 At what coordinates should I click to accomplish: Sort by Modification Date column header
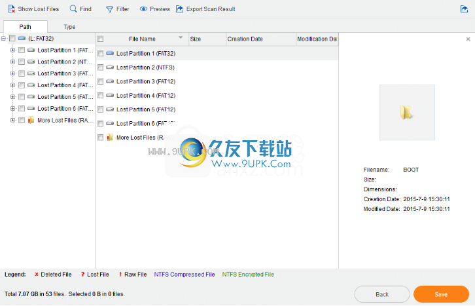click(x=317, y=39)
